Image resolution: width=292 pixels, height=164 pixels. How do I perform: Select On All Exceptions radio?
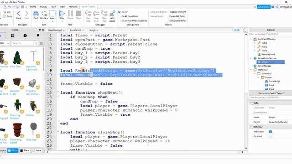[x=120, y=16]
